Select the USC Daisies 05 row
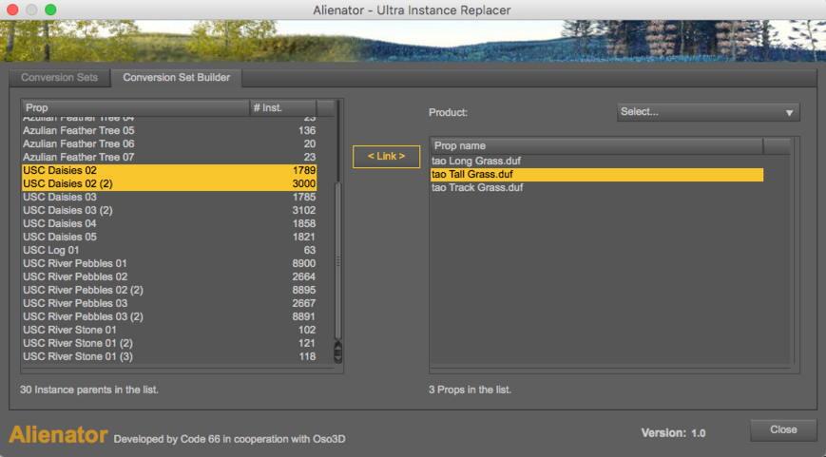Image resolution: width=826 pixels, height=457 pixels. pos(169,237)
